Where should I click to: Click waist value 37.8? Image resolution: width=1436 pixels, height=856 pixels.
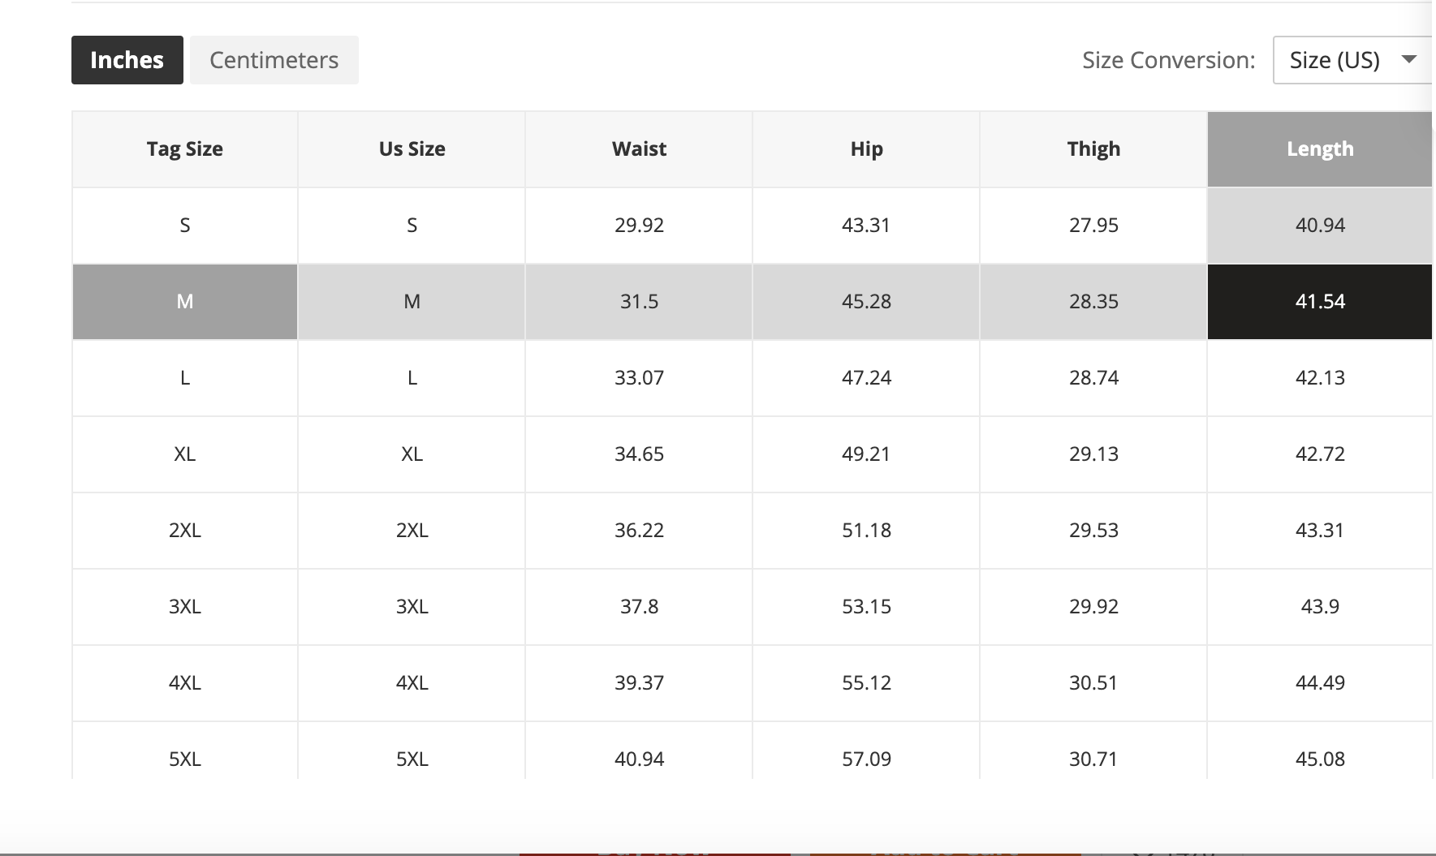click(639, 607)
